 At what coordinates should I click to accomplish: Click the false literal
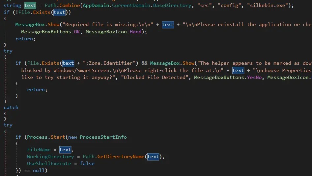(87, 164)
